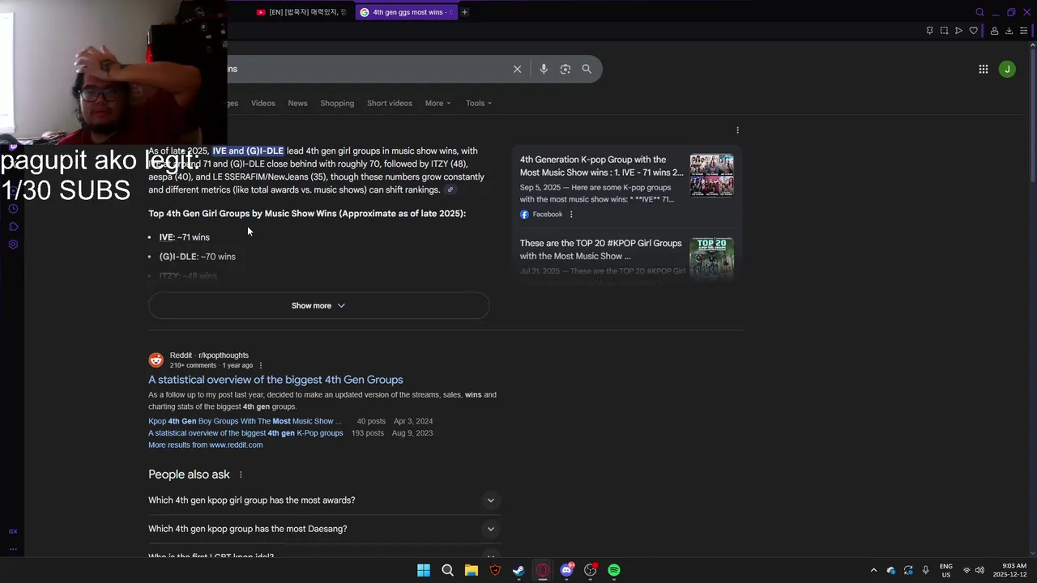Bookmark page with heart icon
The image size is (1037, 583).
(x=974, y=31)
